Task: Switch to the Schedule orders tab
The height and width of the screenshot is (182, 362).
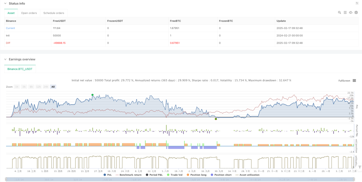Action: tap(54, 13)
